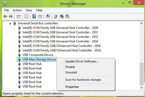145x97 pixels.
Task: Minimize the Device Manager window
Action: tap(123, 3)
